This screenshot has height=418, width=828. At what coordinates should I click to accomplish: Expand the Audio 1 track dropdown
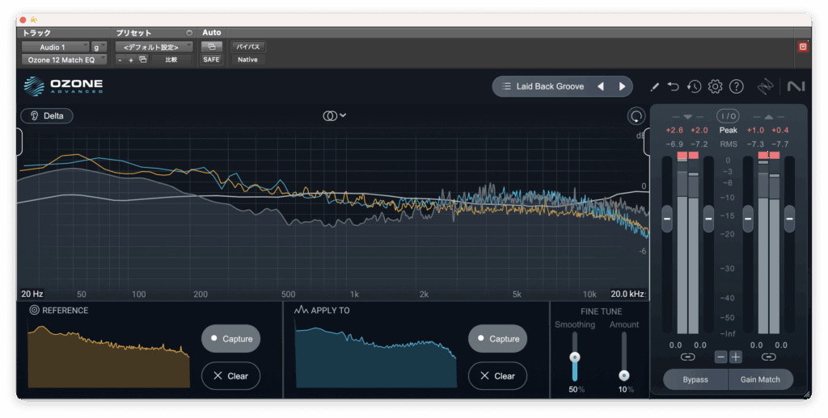pos(54,48)
